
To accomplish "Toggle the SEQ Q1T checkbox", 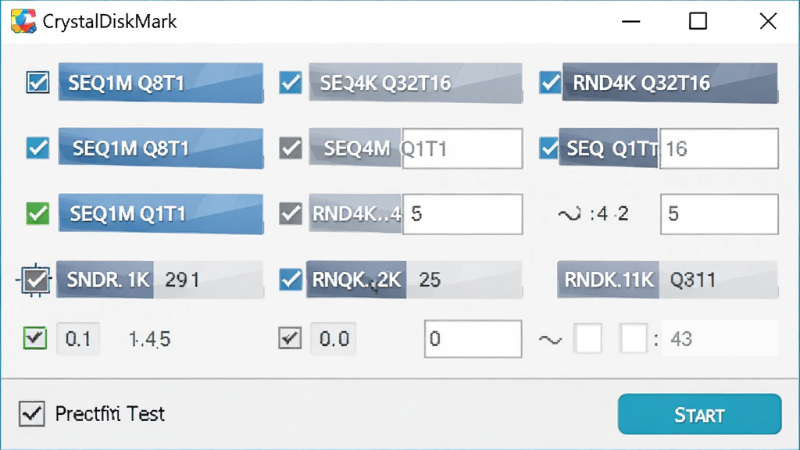I will (549, 148).
